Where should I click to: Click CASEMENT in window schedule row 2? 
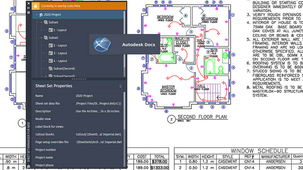click(x=228, y=168)
